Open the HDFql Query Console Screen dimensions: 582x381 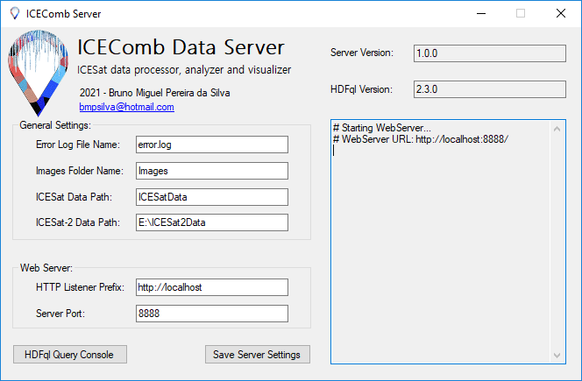[x=70, y=354]
